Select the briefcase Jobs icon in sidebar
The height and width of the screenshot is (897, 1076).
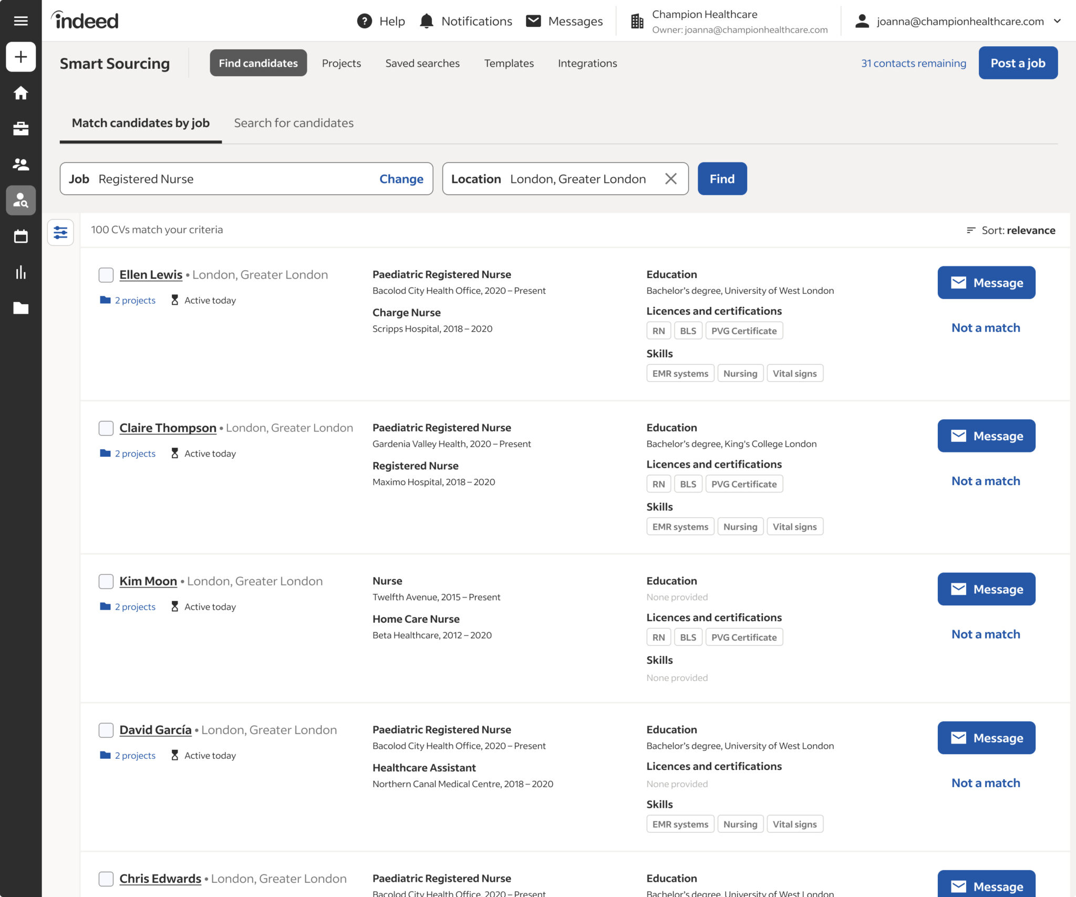21,128
